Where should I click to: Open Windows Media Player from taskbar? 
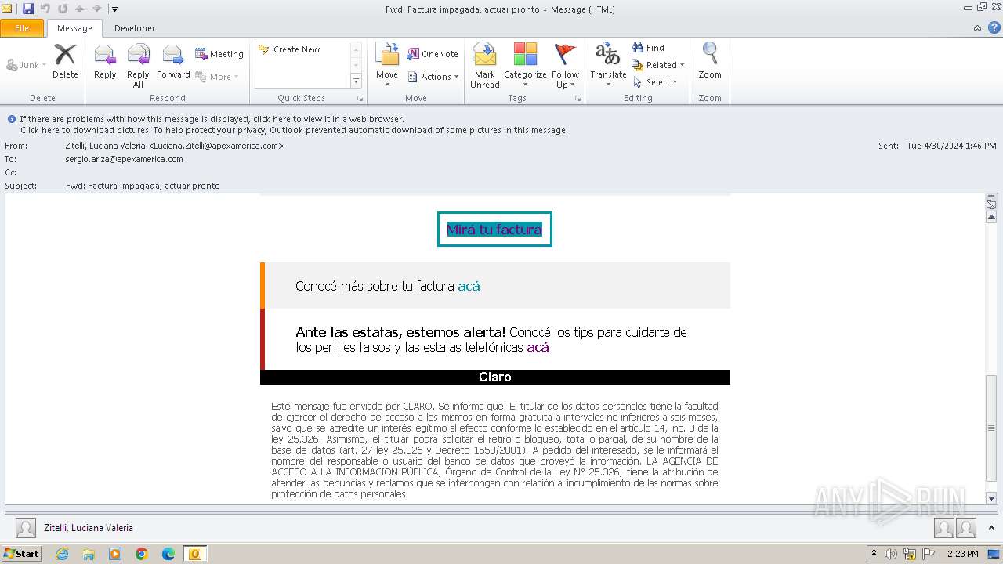115,554
